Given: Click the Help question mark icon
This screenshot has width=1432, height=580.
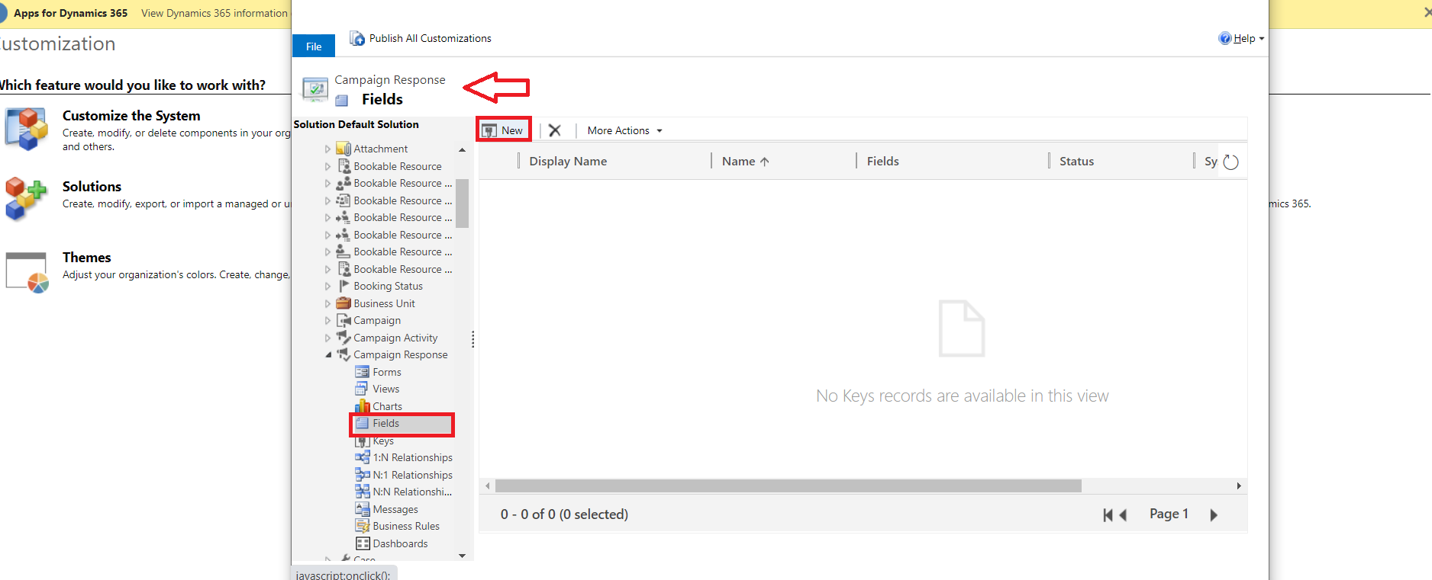Looking at the screenshot, I should click(x=1225, y=38).
